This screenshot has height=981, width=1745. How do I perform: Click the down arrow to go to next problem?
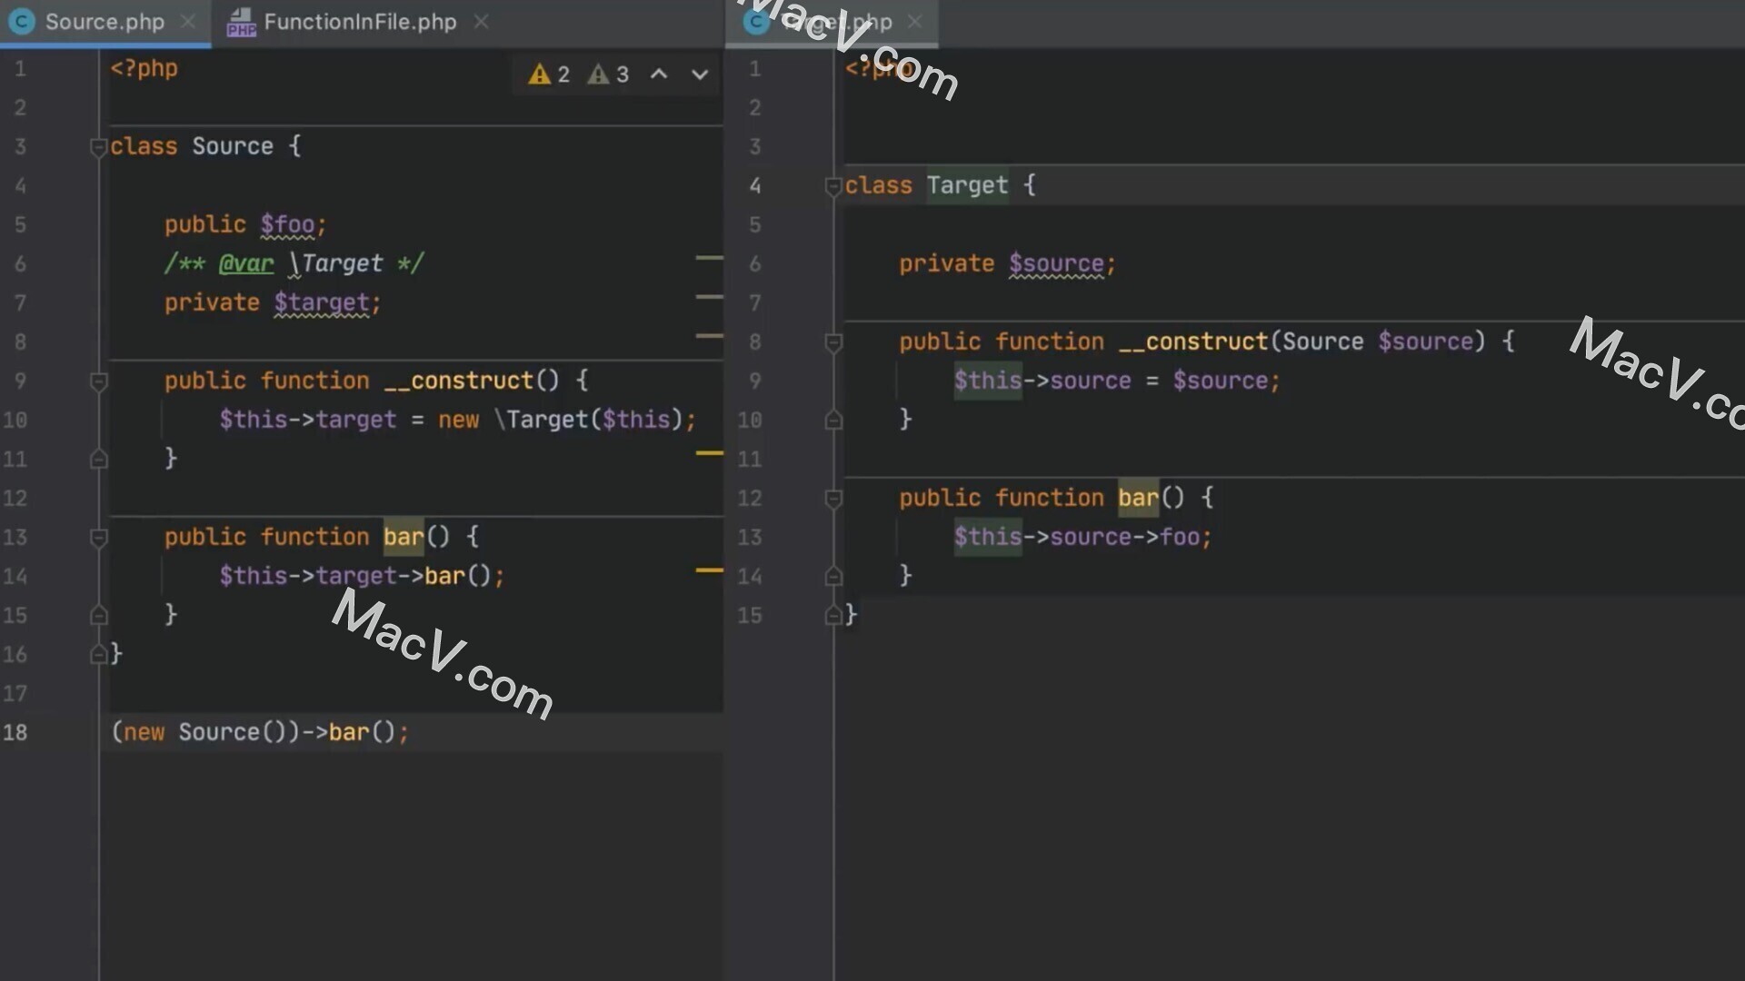(x=699, y=74)
